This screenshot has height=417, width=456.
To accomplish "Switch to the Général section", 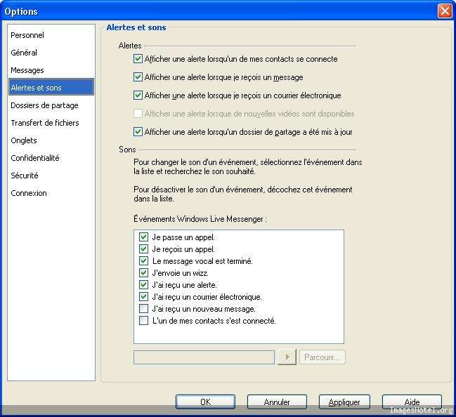I will (x=24, y=53).
